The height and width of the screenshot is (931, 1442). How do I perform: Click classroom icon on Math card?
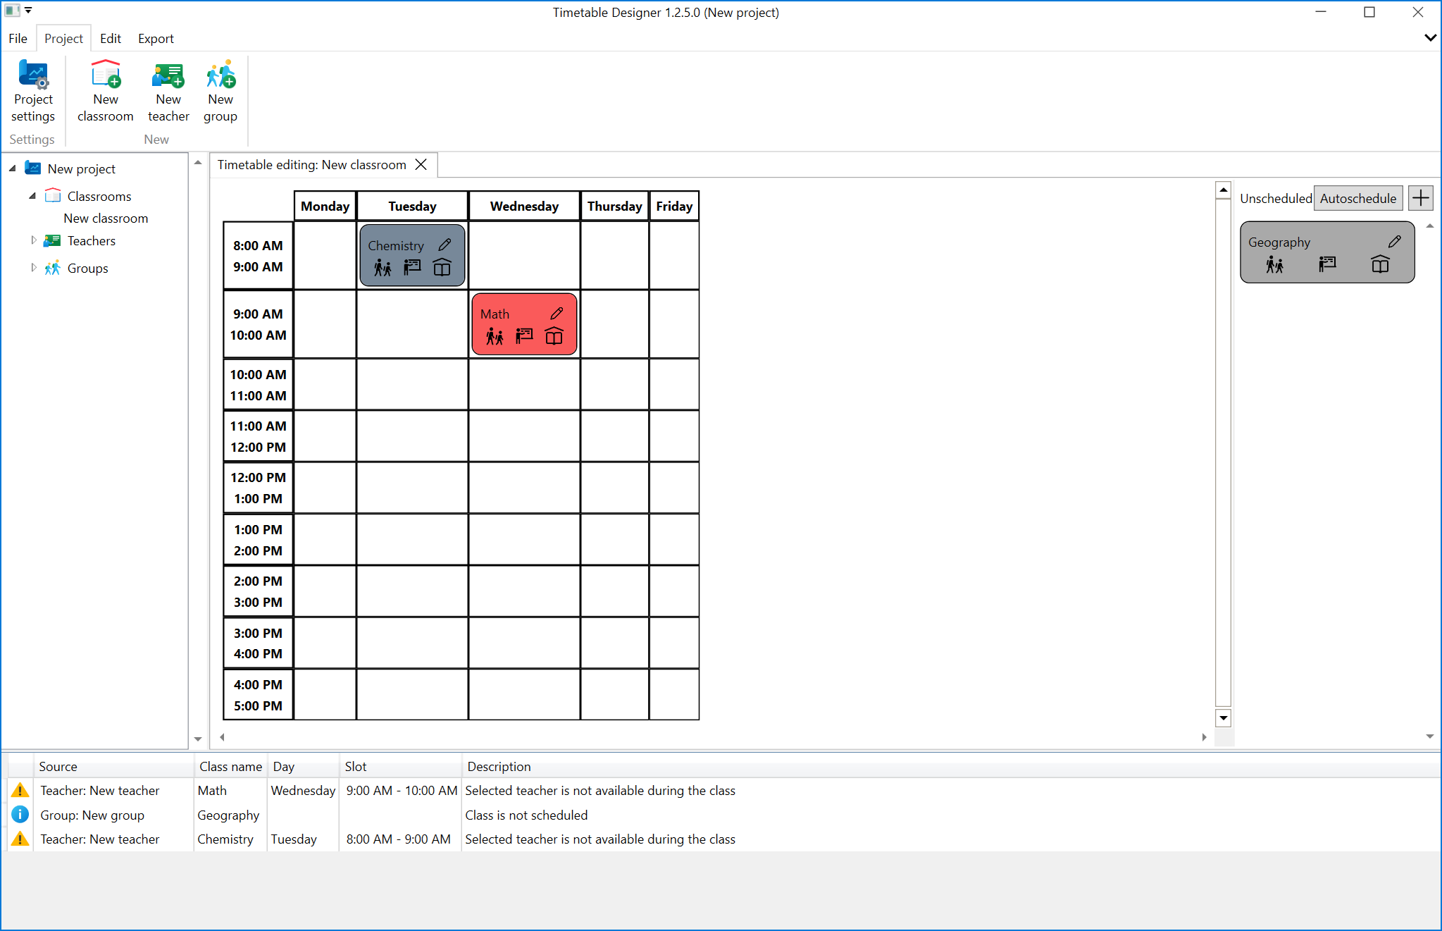[x=554, y=336]
